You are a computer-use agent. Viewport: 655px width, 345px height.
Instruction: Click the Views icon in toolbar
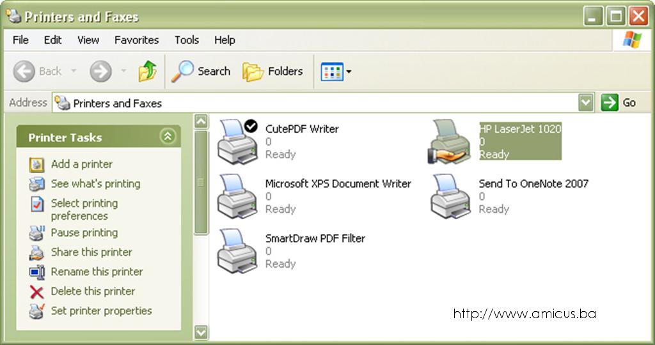332,72
